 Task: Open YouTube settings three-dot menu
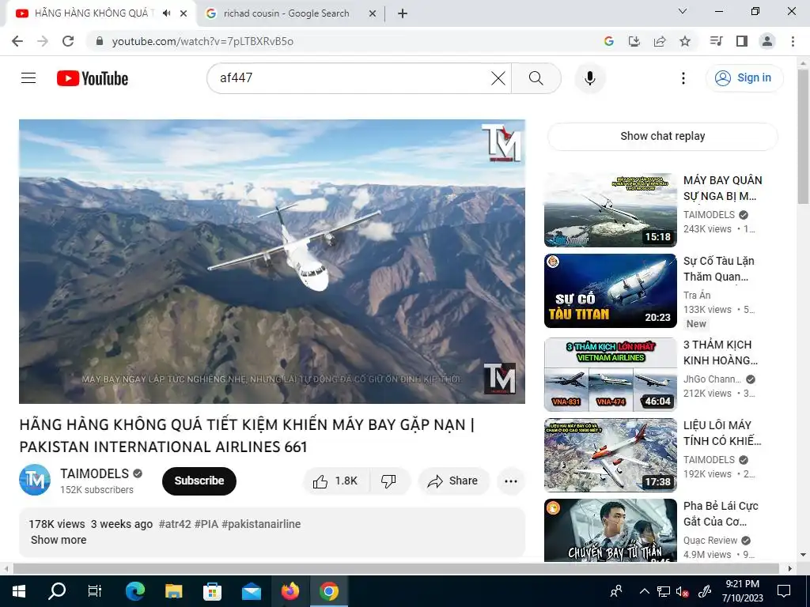pyautogui.click(x=683, y=78)
